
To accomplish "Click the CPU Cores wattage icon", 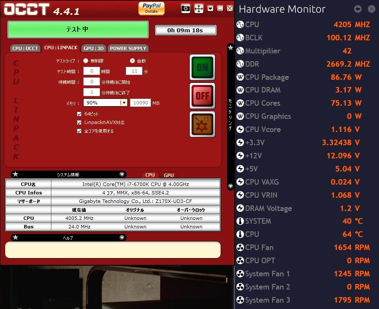I will tap(240, 103).
